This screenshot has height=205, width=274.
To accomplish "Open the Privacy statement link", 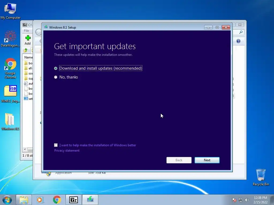I will [x=67, y=151].
